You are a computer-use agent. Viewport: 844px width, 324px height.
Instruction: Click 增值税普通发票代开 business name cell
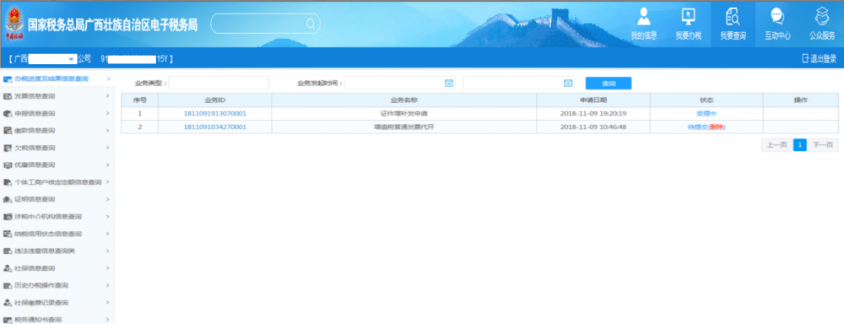tap(403, 127)
